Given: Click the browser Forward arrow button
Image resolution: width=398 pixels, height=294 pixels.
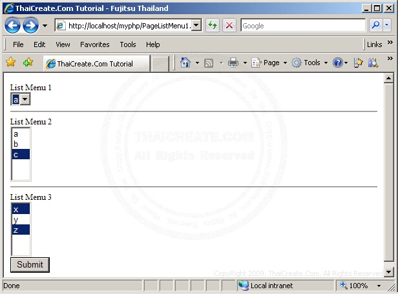Looking at the screenshot, I should pos(31,25).
